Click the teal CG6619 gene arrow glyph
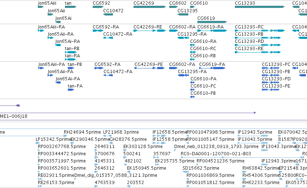This screenshot has width=307, height=188. [212, 22]
